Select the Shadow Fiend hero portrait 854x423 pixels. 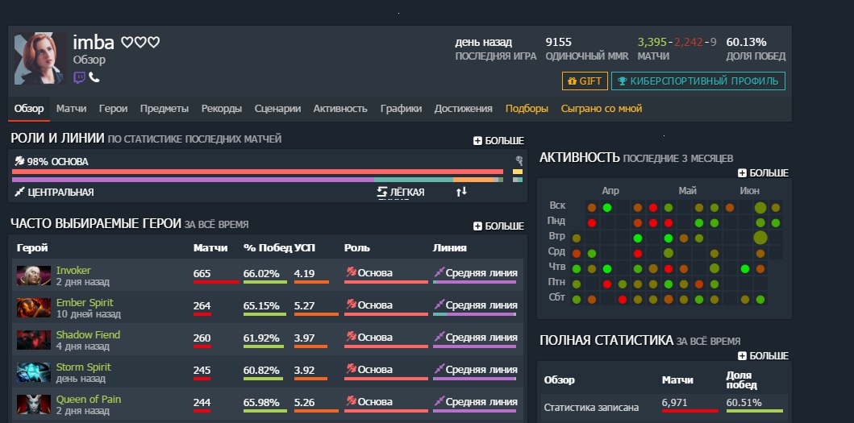click(x=33, y=340)
